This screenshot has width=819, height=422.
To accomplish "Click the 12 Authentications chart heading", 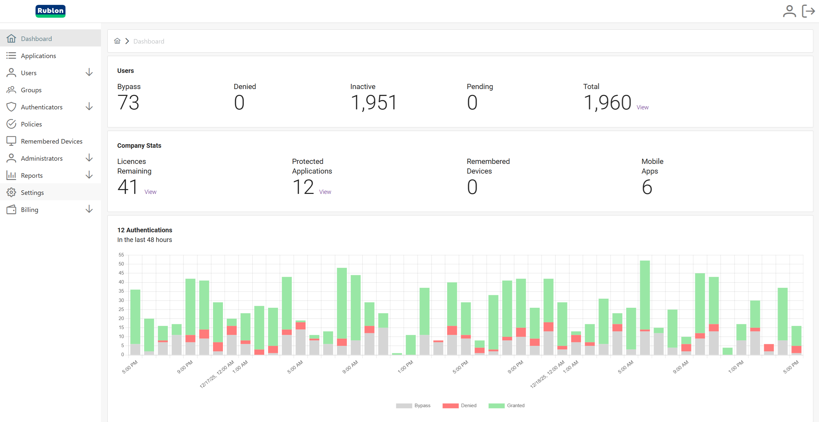I will click(145, 230).
